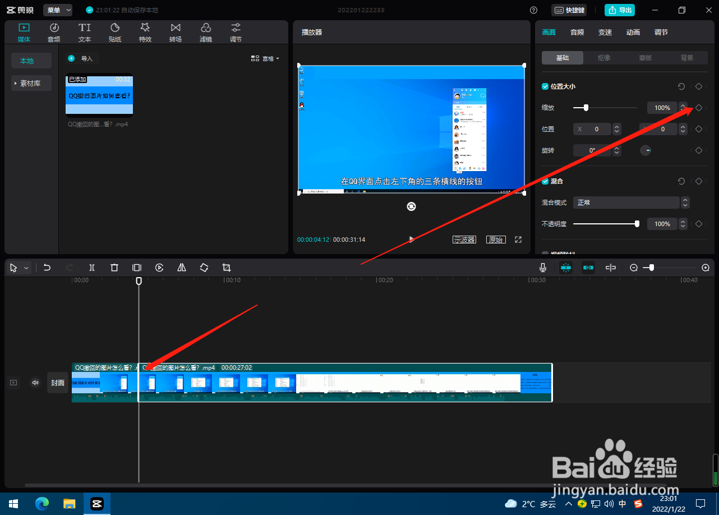Open the 菜单 menu dropdown
This screenshot has height=515, width=719.
(x=58, y=10)
